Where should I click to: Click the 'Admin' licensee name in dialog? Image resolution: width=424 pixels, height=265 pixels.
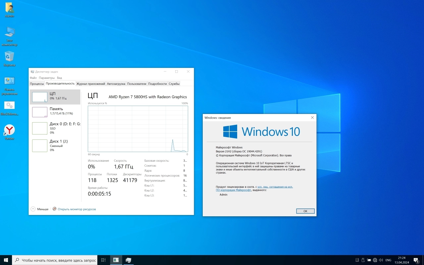click(224, 195)
